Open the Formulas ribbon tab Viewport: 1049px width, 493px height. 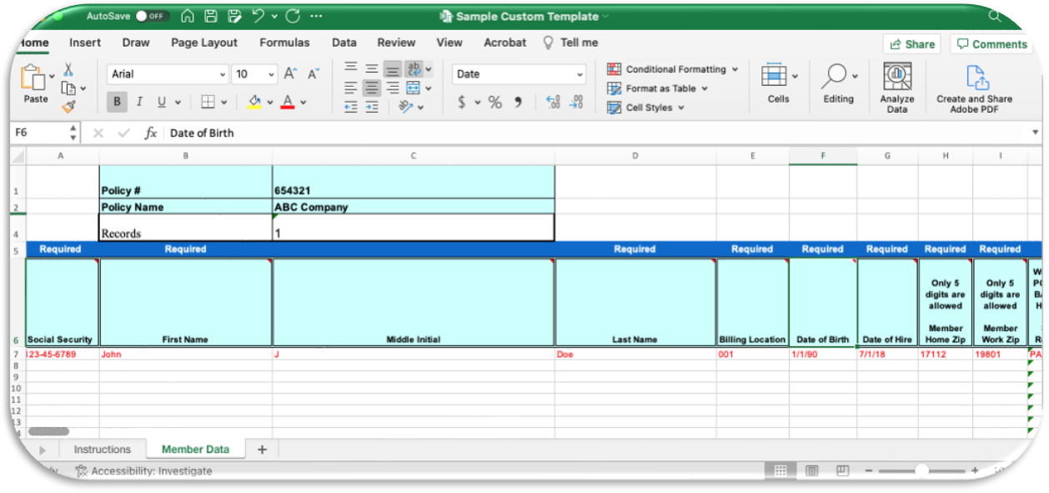[284, 43]
